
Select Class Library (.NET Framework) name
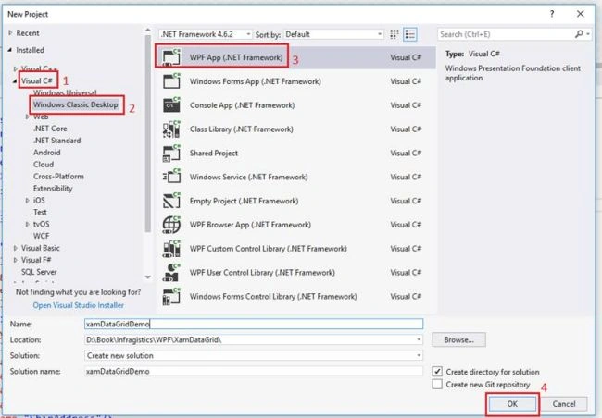242,129
